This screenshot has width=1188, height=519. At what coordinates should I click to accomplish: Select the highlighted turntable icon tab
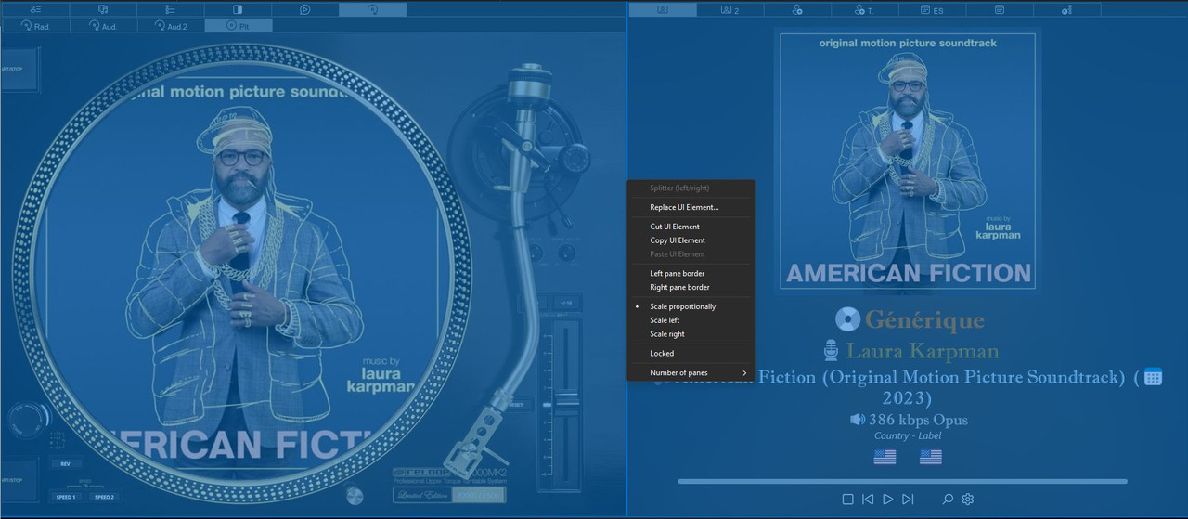coord(372,9)
